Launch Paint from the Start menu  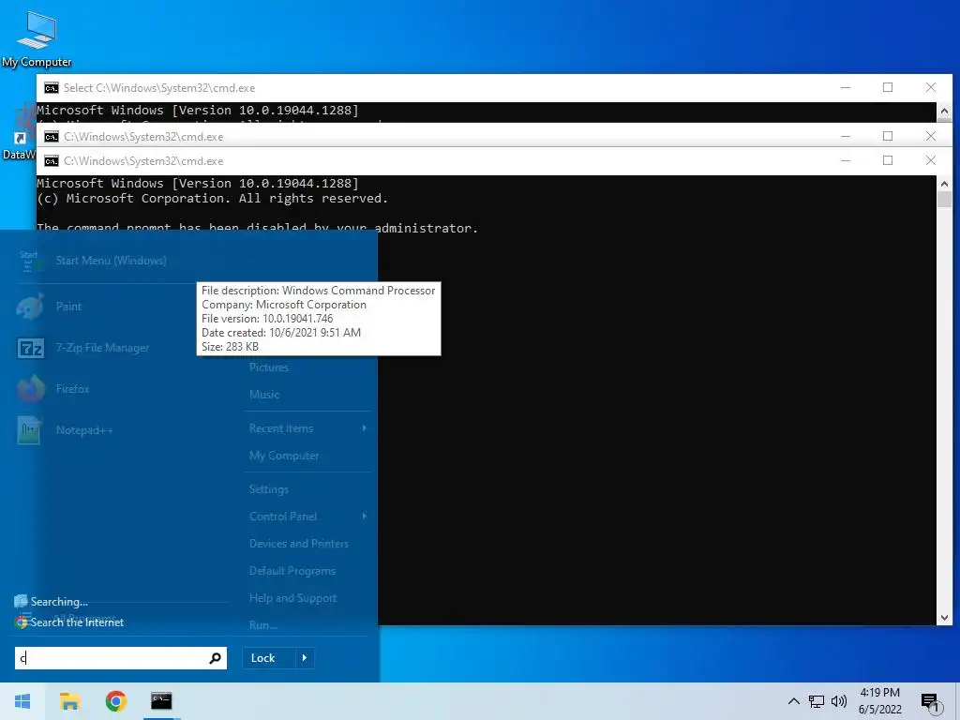pyautogui.click(x=68, y=307)
